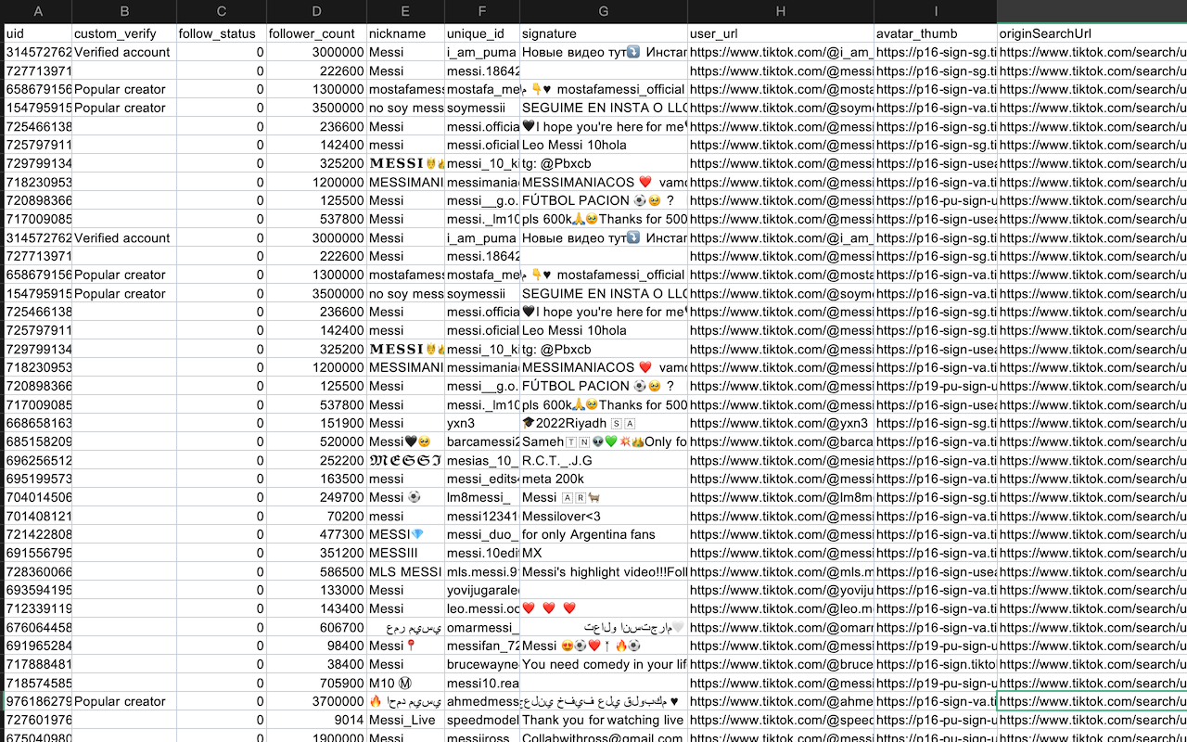Select column B header

(x=124, y=11)
